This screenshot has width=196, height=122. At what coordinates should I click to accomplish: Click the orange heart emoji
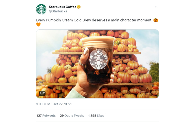pos(38,24)
